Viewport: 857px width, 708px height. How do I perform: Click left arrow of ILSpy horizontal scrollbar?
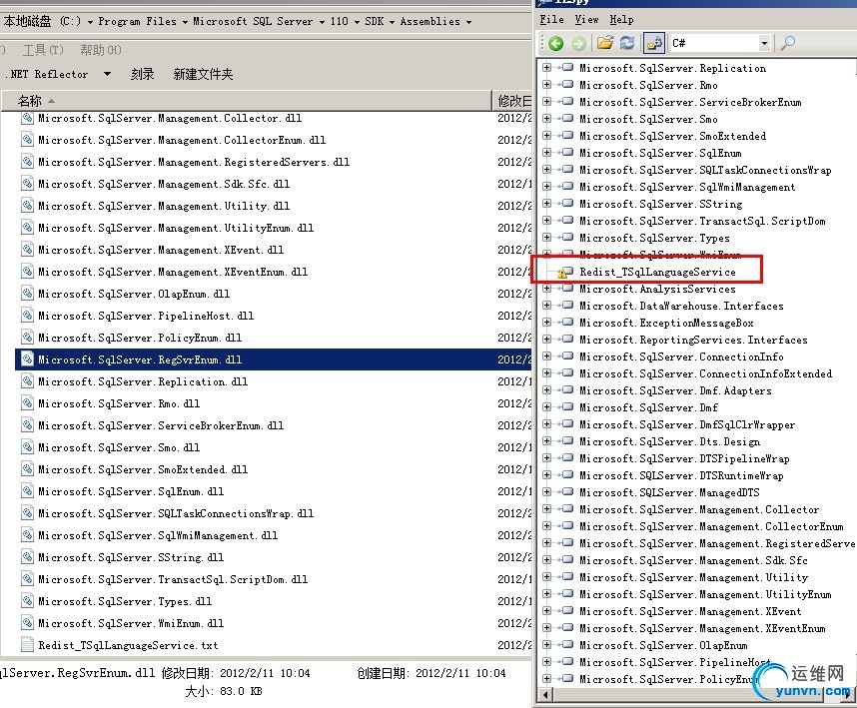545,695
